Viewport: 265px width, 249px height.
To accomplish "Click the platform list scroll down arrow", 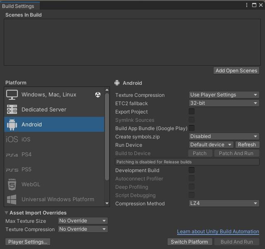I will [107, 203].
